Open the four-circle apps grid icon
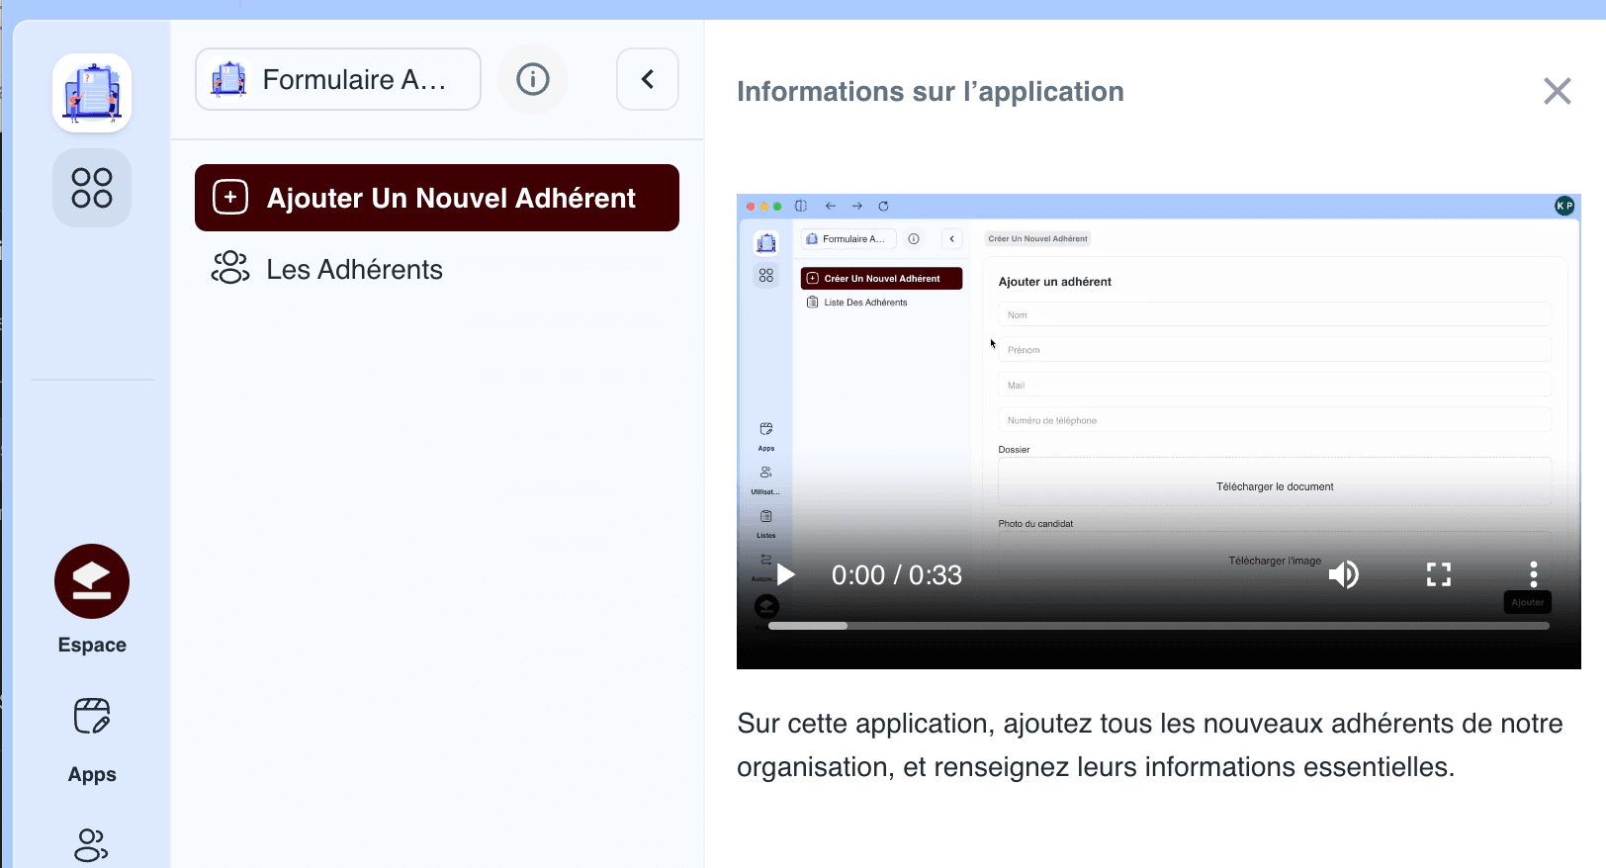Image resolution: width=1606 pixels, height=868 pixels. pos(92,188)
